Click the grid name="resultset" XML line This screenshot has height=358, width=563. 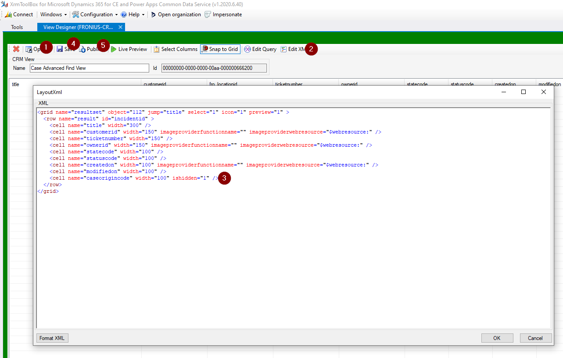click(163, 112)
